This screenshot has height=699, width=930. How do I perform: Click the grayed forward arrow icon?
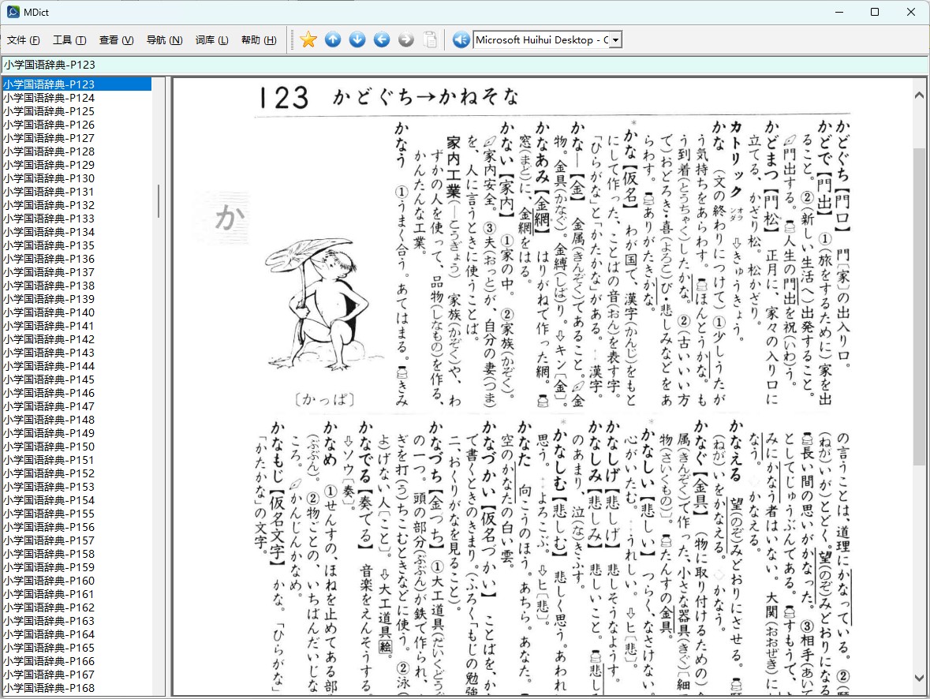tap(405, 39)
